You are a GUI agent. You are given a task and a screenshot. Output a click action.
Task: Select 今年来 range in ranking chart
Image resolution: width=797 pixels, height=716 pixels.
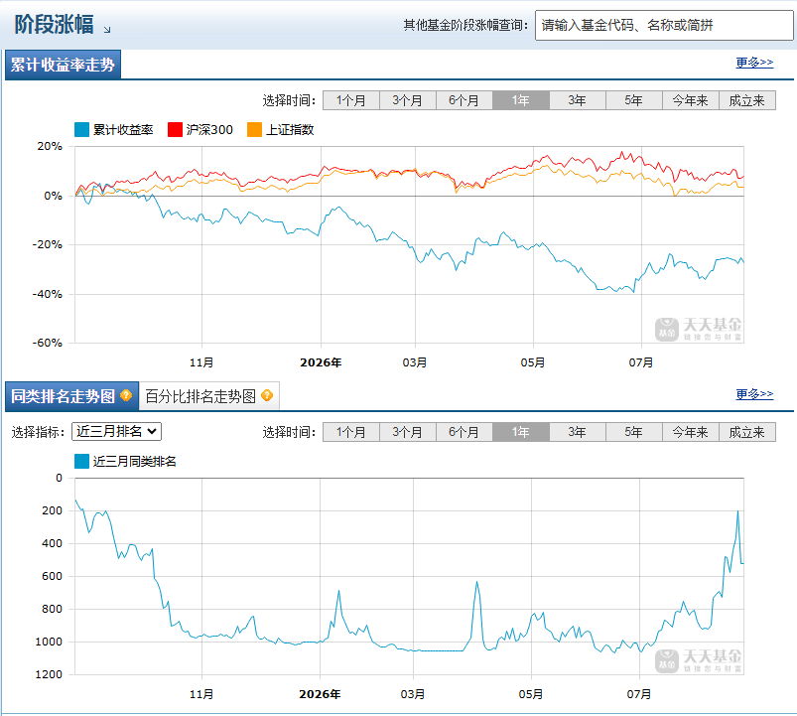coord(690,432)
